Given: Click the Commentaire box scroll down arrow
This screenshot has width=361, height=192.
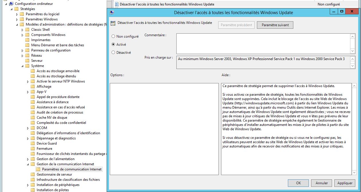Looking at the screenshot, I should (353, 51).
